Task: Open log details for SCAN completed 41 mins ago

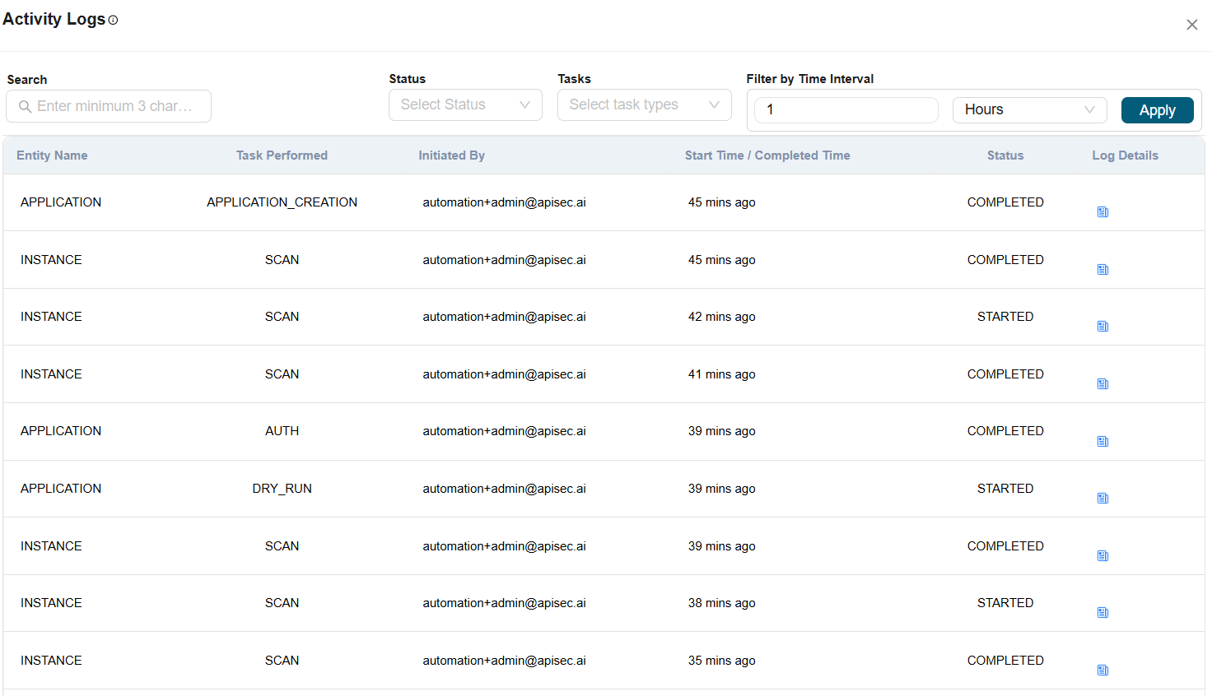Action: click(x=1102, y=383)
